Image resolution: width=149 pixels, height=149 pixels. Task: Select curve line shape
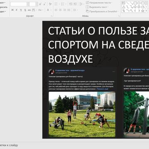[131, 11]
